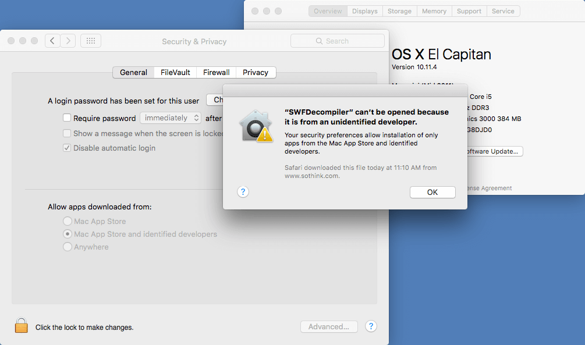Open the 'immediately' delay dropdown
The height and width of the screenshot is (345, 585).
tap(171, 118)
